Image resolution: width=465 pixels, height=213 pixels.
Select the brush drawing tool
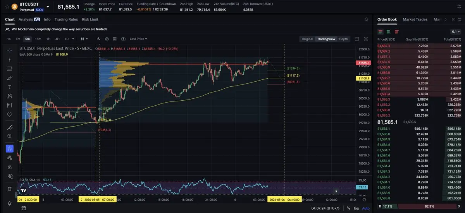10,78
